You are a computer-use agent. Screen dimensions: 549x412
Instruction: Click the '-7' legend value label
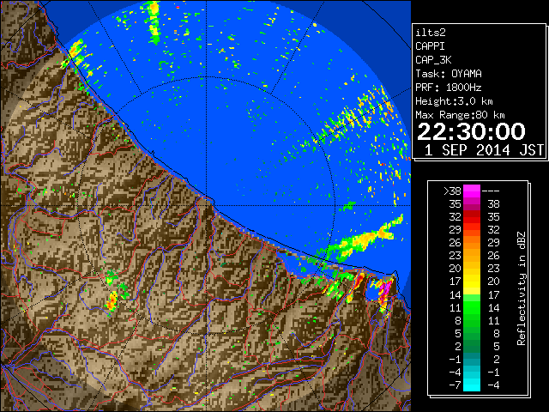[x=455, y=385]
